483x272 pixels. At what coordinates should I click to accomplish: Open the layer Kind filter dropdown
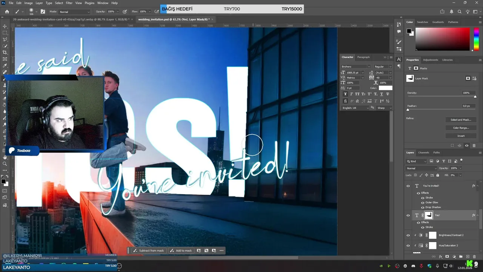tap(417, 161)
